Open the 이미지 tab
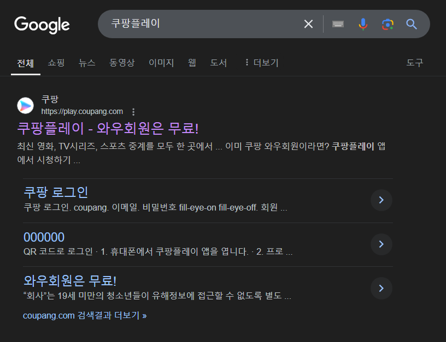Viewport: 446px width, 342px height. click(x=161, y=62)
